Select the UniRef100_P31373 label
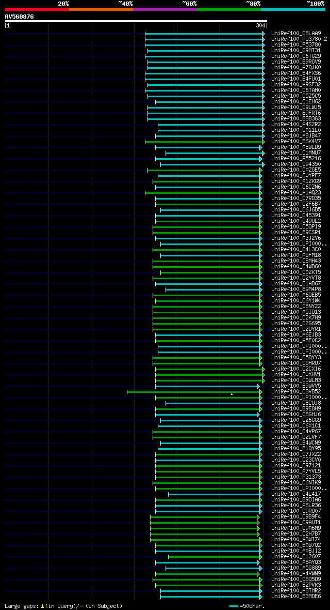Image resolution: width=330 pixels, height=610 pixels. point(296,477)
